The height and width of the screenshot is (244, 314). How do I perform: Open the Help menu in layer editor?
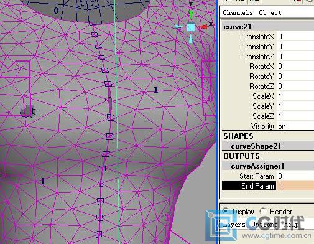[292, 225]
